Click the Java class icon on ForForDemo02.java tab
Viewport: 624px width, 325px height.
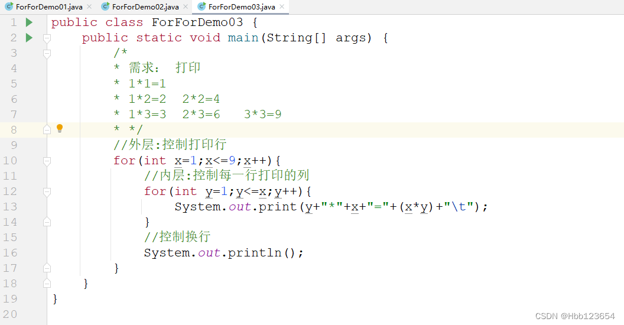[105, 6]
